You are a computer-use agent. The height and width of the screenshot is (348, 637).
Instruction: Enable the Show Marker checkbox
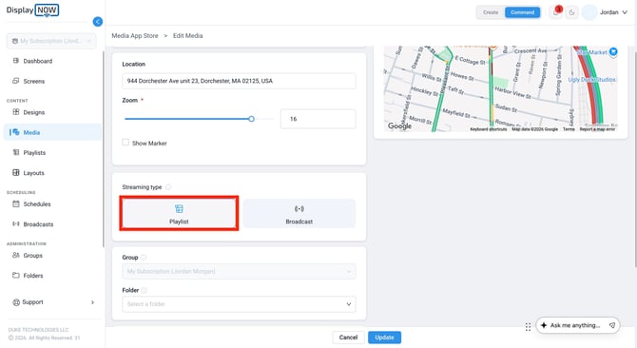tap(125, 142)
